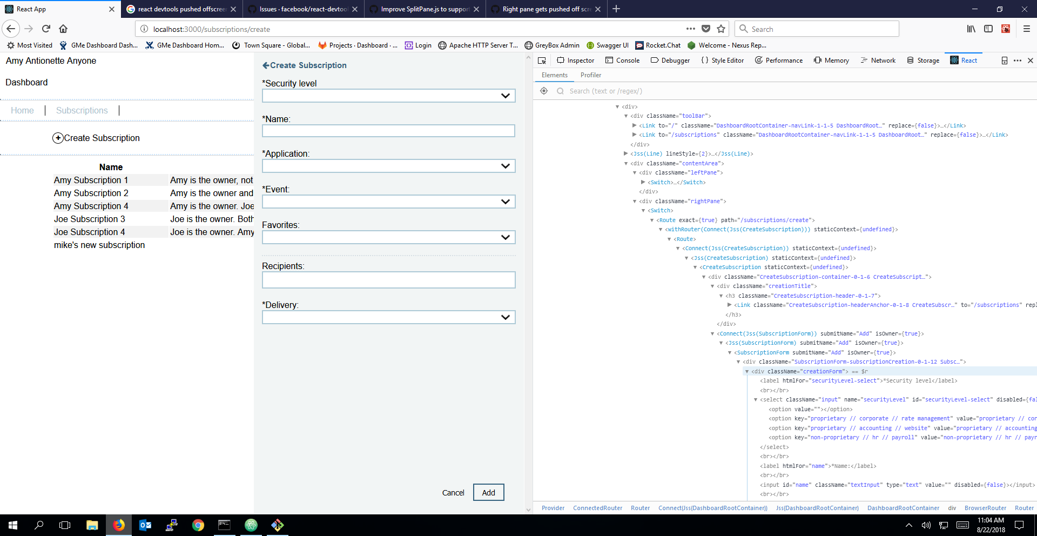
Task: Collapse the div className contentArea node
Action: [626, 163]
